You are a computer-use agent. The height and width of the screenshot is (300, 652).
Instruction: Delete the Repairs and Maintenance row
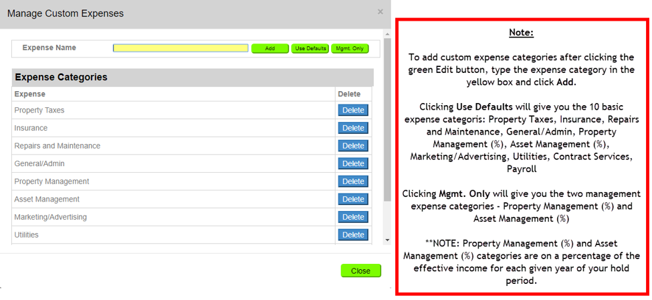(x=353, y=146)
